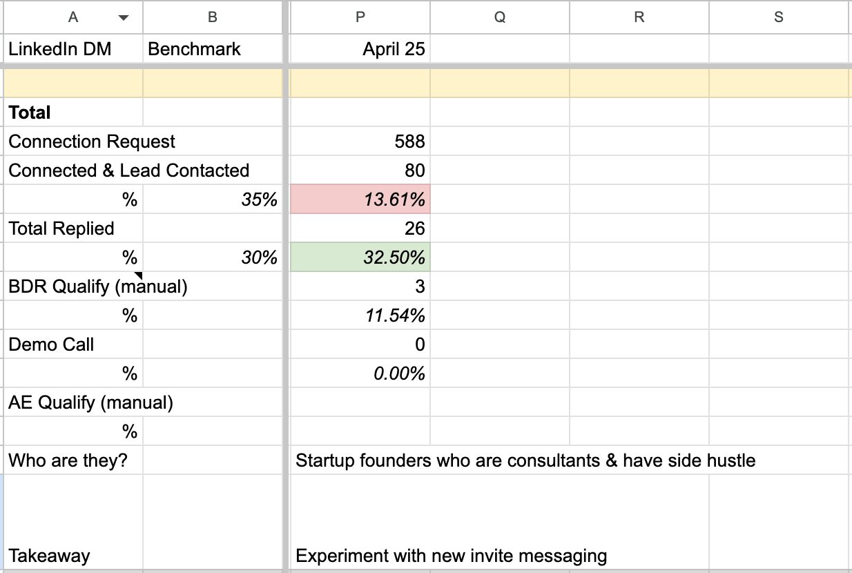The image size is (852, 573).
Task: Click the bold Total label cell
Action: (72, 113)
